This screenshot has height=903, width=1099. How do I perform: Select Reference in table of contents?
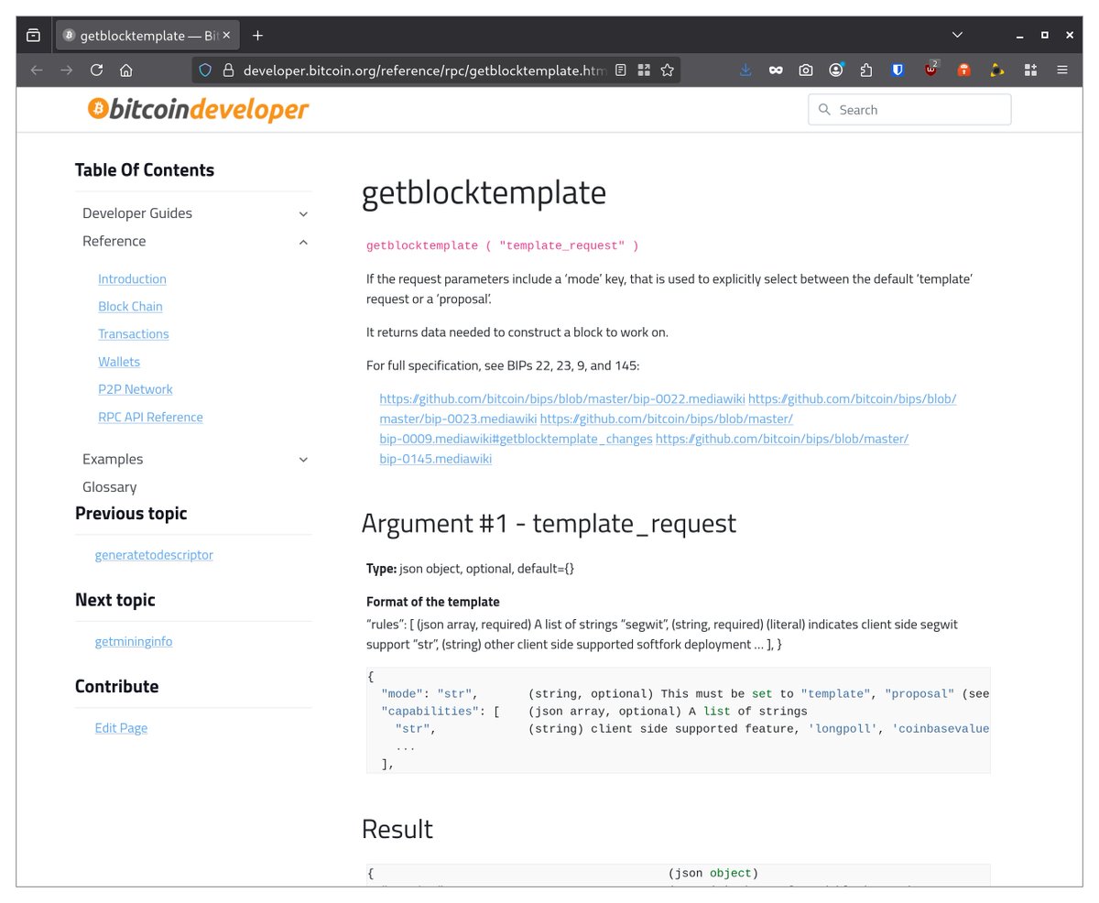click(x=114, y=241)
